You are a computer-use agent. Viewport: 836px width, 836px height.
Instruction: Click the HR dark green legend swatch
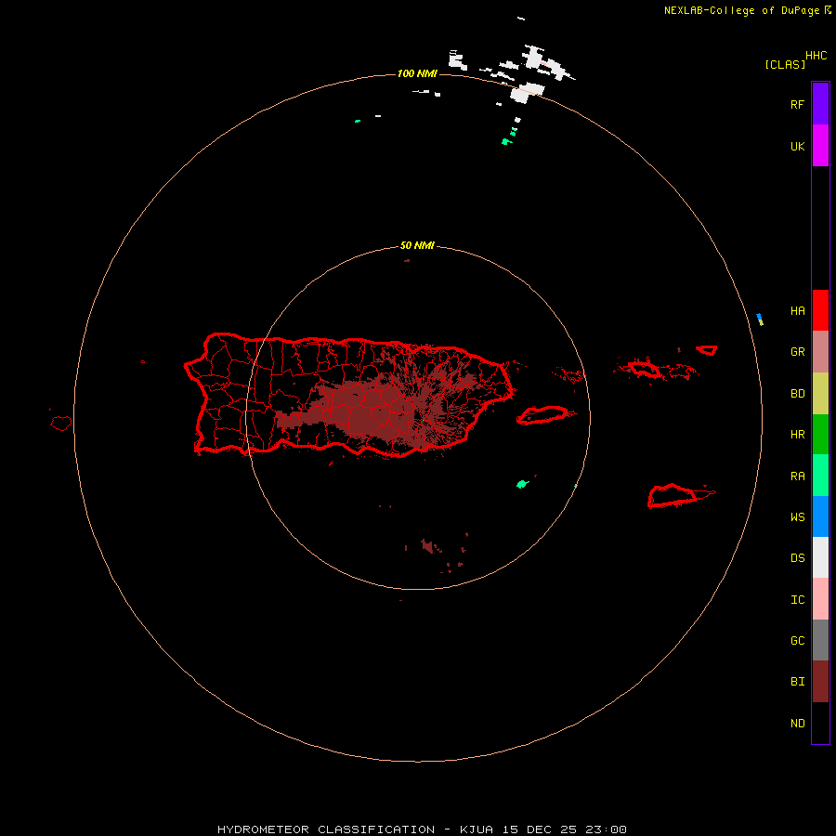click(x=820, y=435)
